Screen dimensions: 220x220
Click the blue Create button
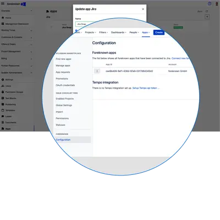tap(159, 32)
